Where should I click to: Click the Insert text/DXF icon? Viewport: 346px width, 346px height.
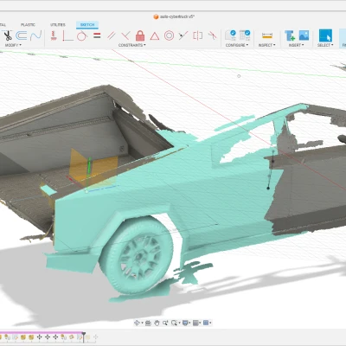pyautogui.click(x=290, y=35)
